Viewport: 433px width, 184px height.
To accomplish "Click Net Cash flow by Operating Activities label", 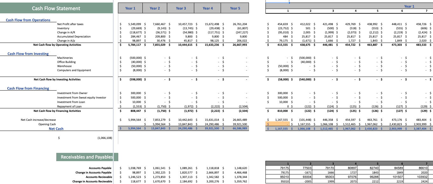I will point(57,45).
